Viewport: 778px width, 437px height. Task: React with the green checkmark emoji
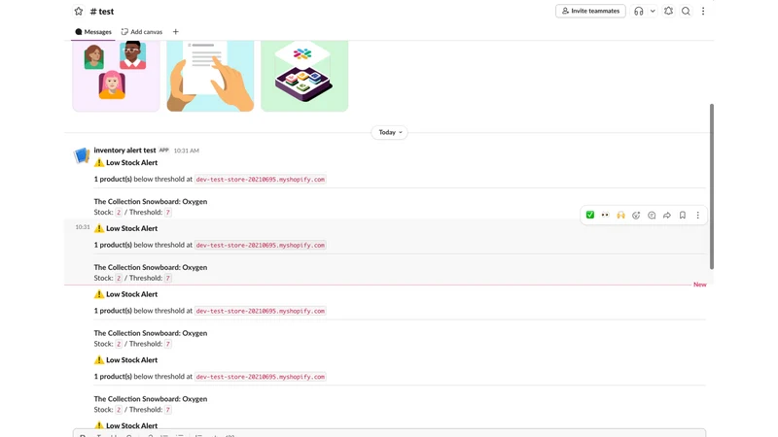pyautogui.click(x=590, y=215)
